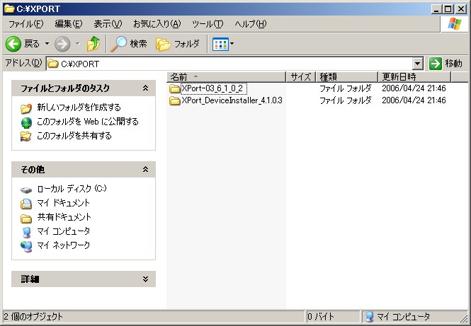Click the My Network places icon
Viewport: 471px width, 326px height.
[x=26, y=246]
